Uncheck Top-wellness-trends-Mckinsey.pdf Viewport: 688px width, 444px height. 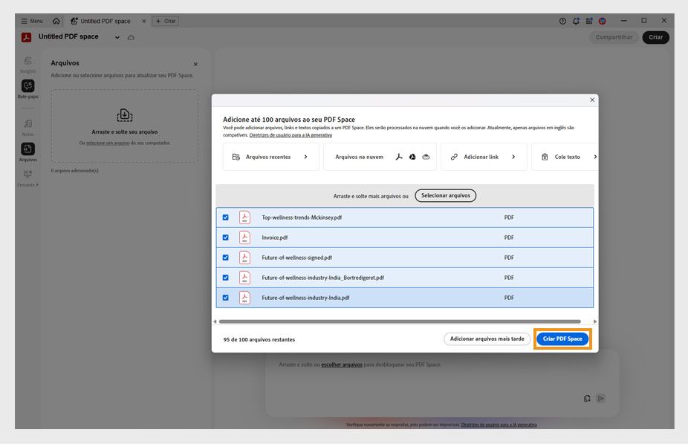click(x=227, y=217)
